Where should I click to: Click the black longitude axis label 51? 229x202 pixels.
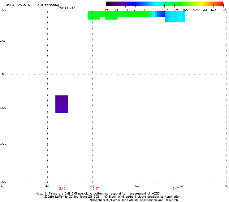[x=92, y=186]
